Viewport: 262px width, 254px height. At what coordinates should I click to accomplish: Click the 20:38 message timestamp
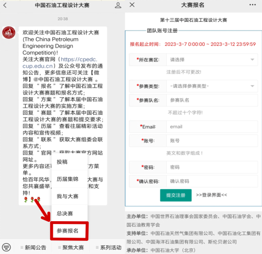pyautogui.click(x=63, y=19)
